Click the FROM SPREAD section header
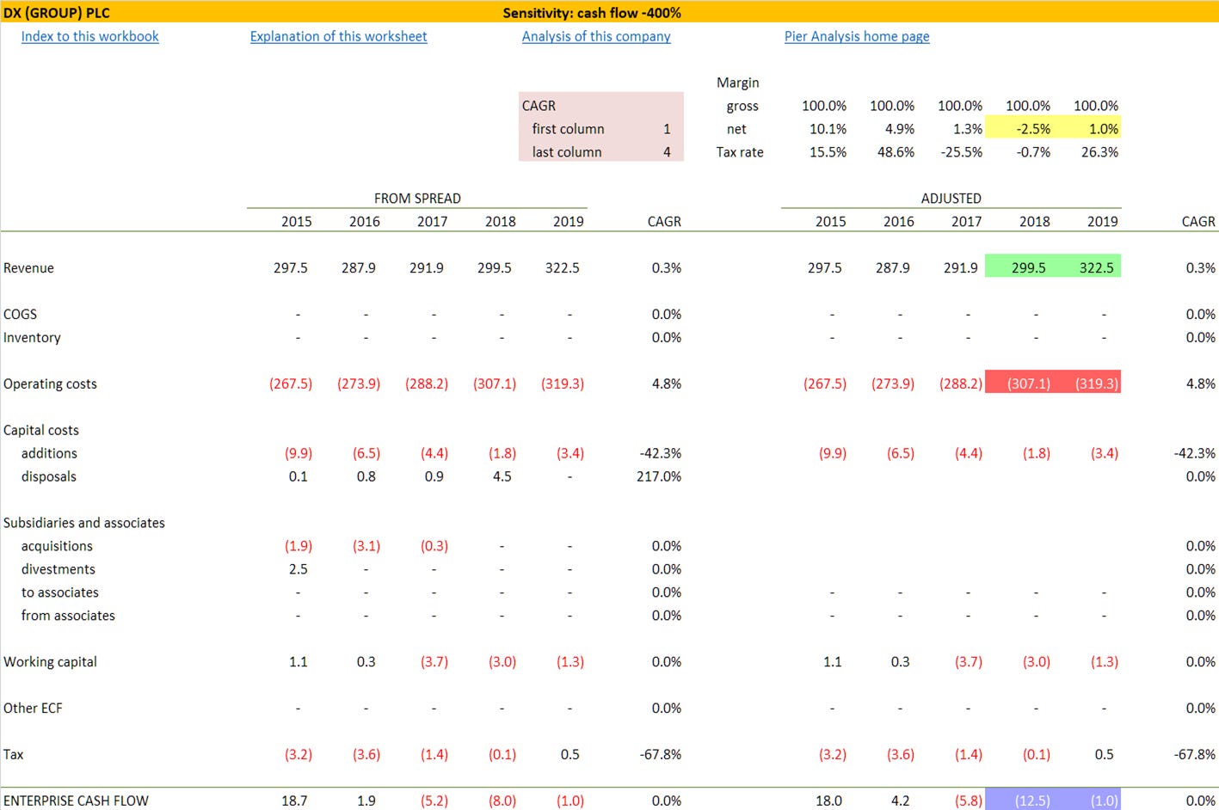The height and width of the screenshot is (810, 1219). click(417, 199)
